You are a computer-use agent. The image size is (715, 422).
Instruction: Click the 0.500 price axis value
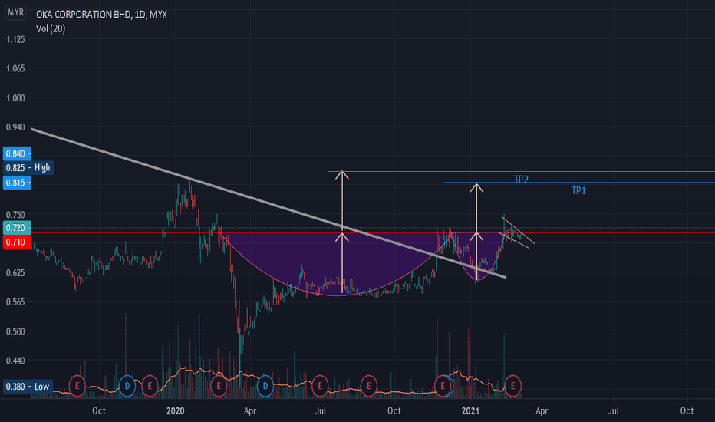pos(15,331)
